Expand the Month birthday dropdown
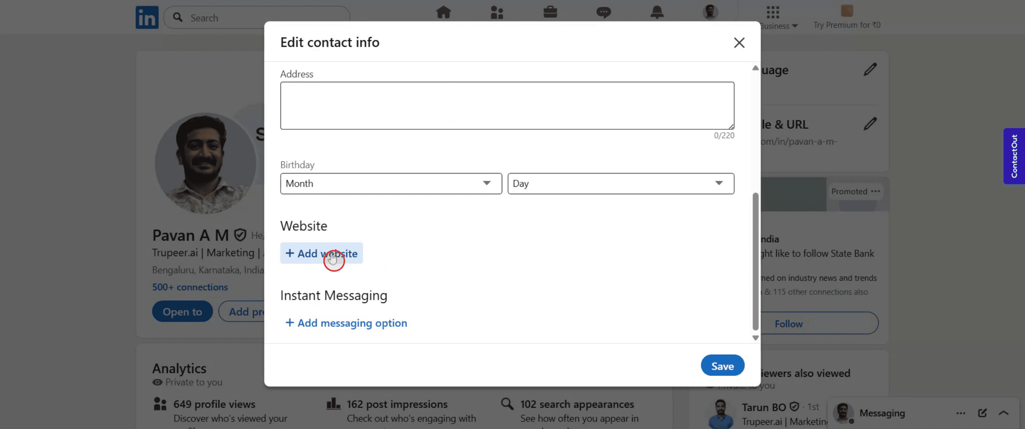Screen dimensions: 1025x429 point(391,183)
